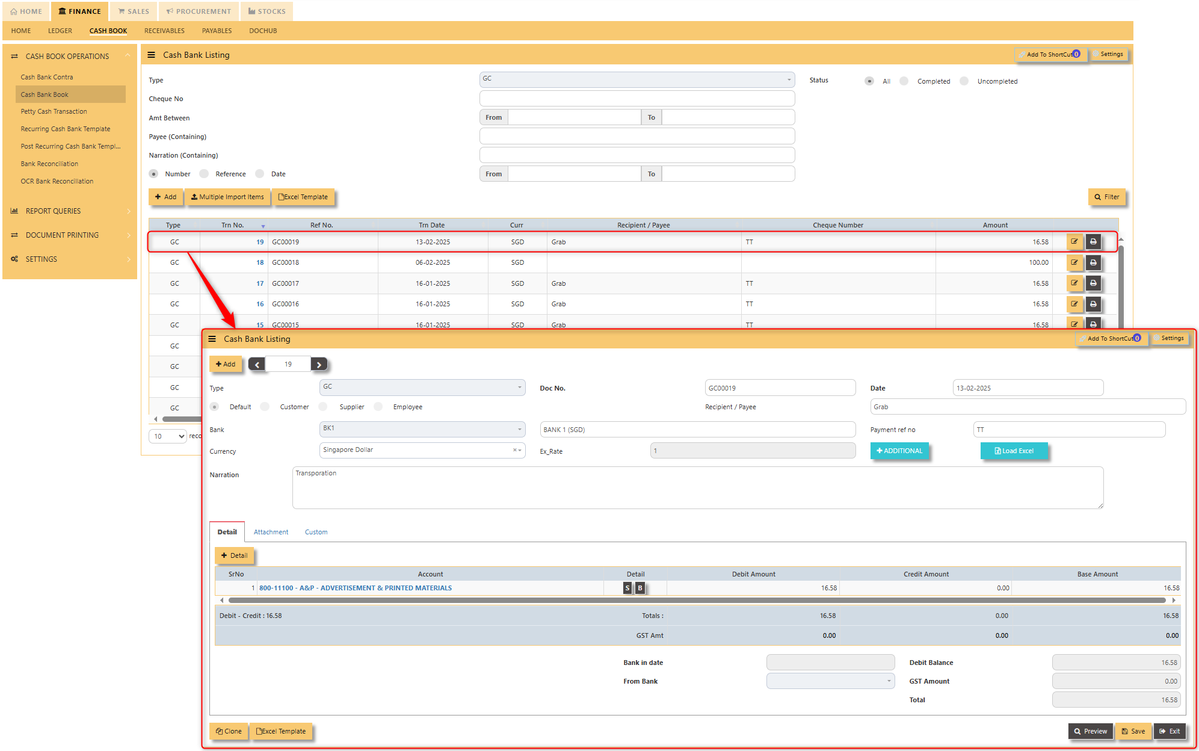This screenshot has height=751, width=1199.
Task: Open hamburger menu in lower Cash Bank Listing panel
Action: (x=212, y=339)
